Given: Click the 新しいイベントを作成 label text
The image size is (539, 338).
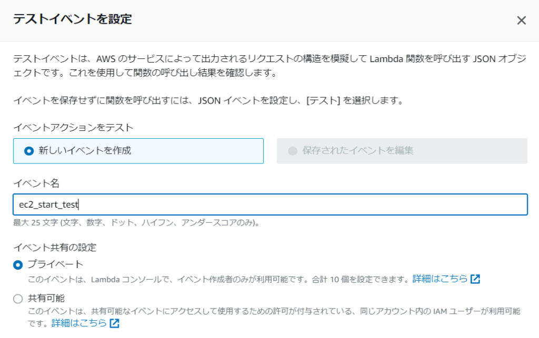Looking at the screenshot, I should click(85, 151).
